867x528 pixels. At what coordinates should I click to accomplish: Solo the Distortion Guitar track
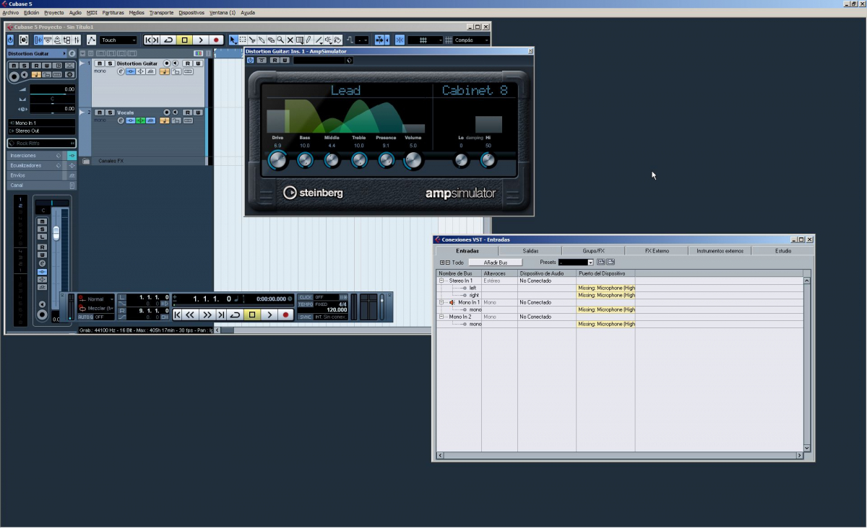point(110,63)
